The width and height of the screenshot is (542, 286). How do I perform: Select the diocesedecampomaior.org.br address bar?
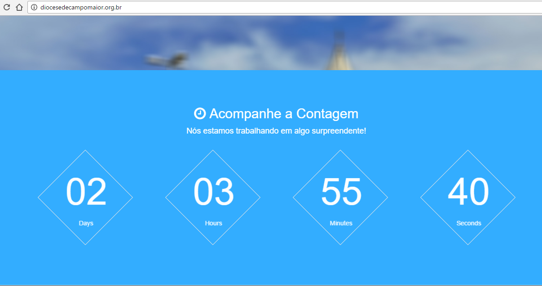coord(284,7)
